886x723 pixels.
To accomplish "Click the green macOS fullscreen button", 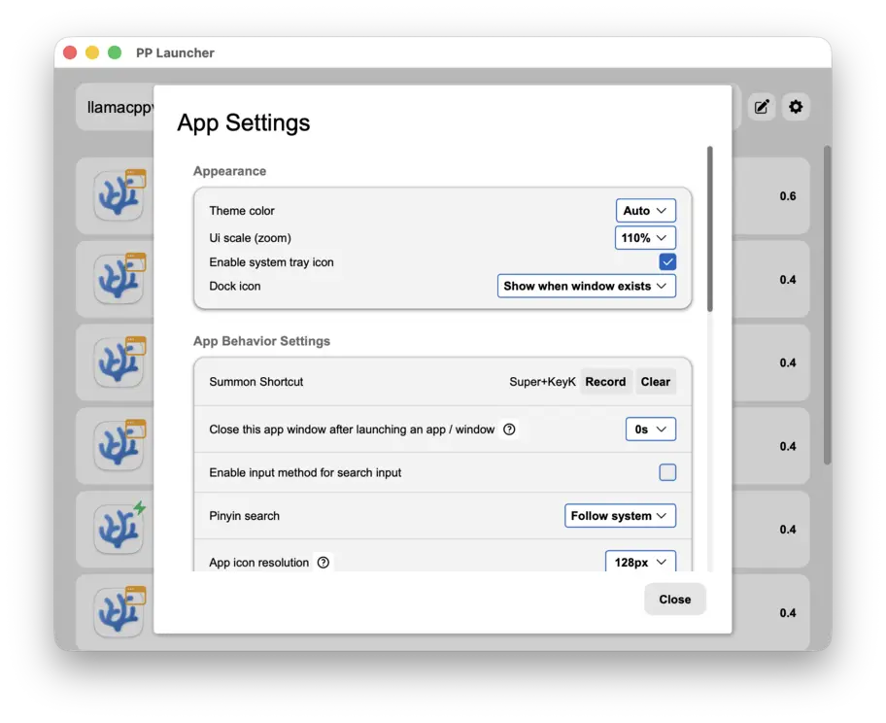I will [115, 52].
